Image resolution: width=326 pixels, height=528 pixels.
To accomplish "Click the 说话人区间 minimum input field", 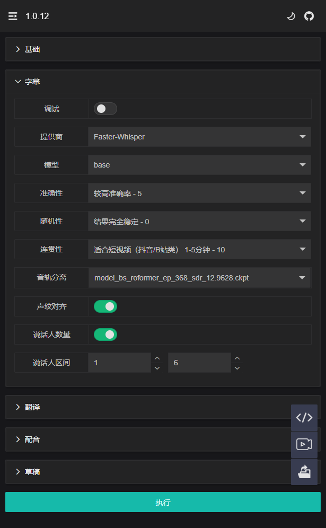I will point(120,363).
